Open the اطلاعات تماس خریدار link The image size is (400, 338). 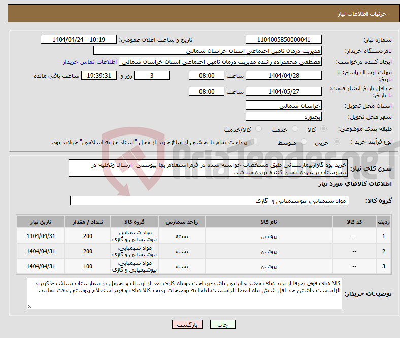point(90,62)
